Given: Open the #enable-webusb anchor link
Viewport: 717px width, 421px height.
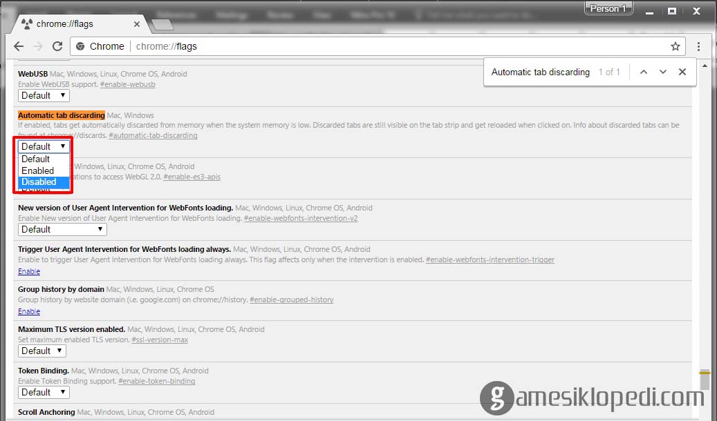Looking at the screenshot, I should [128, 84].
